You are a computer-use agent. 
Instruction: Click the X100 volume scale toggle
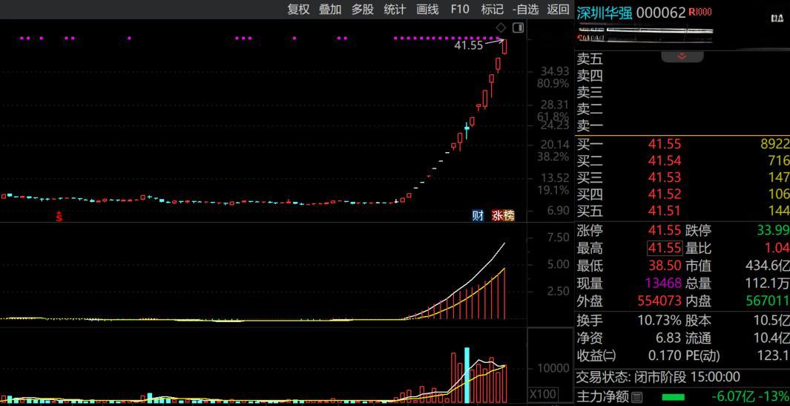[x=544, y=393]
